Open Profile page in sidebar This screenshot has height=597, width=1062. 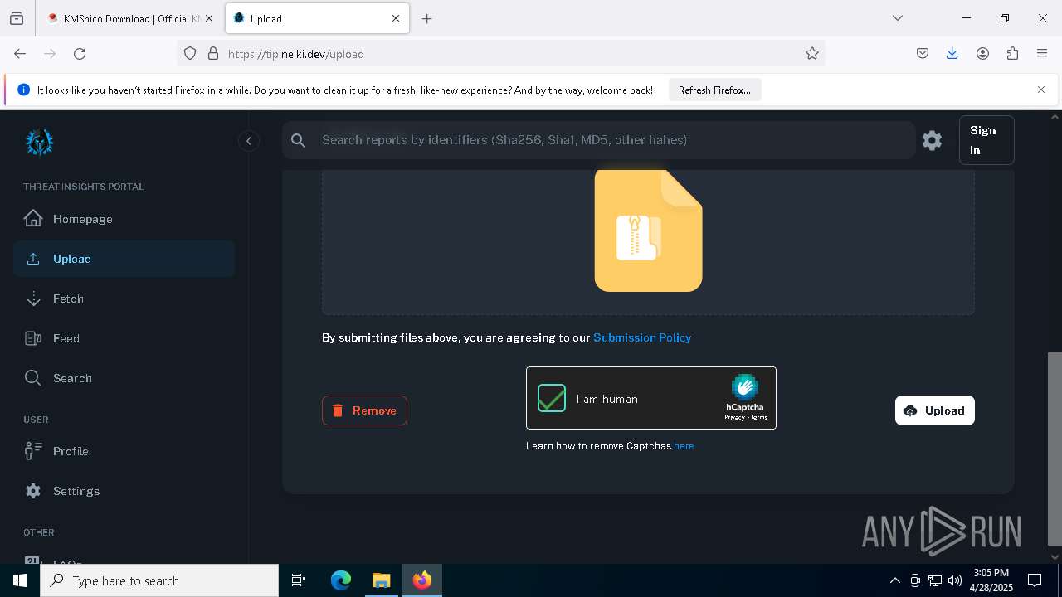click(x=124, y=451)
